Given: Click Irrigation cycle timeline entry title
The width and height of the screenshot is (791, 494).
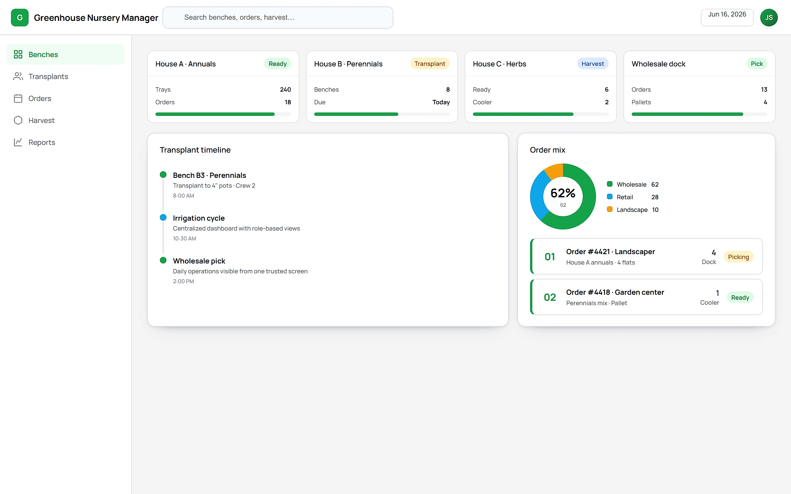Looking at the screenshot, I should coord(199,218).
